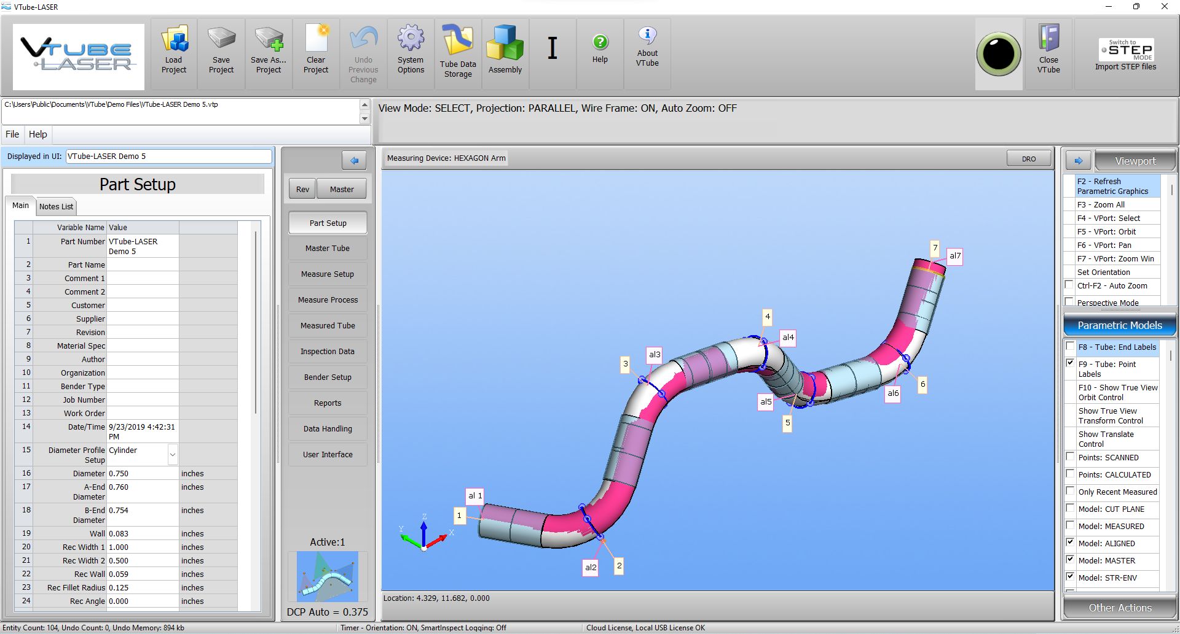Click the Measure Process button
The width and height of the screenshot is (1180, 634).
(x=328, y=300)
